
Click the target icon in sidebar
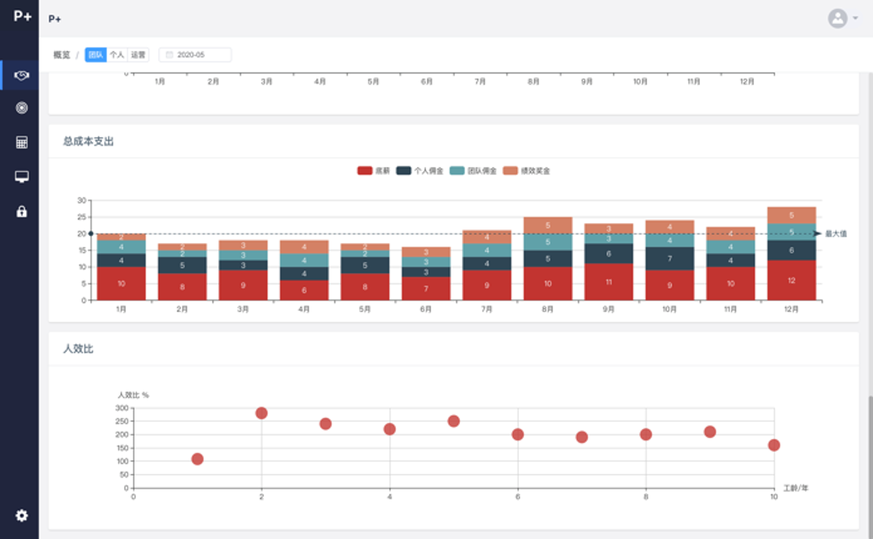(21, 108)
